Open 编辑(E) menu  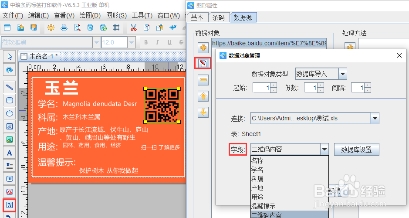38,15
